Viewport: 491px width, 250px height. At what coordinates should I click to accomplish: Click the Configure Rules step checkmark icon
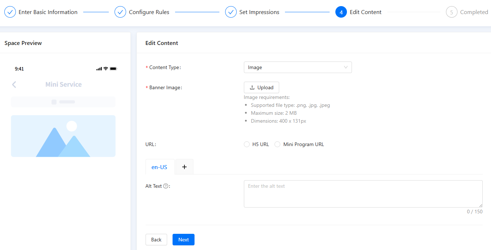coord(120,12)
